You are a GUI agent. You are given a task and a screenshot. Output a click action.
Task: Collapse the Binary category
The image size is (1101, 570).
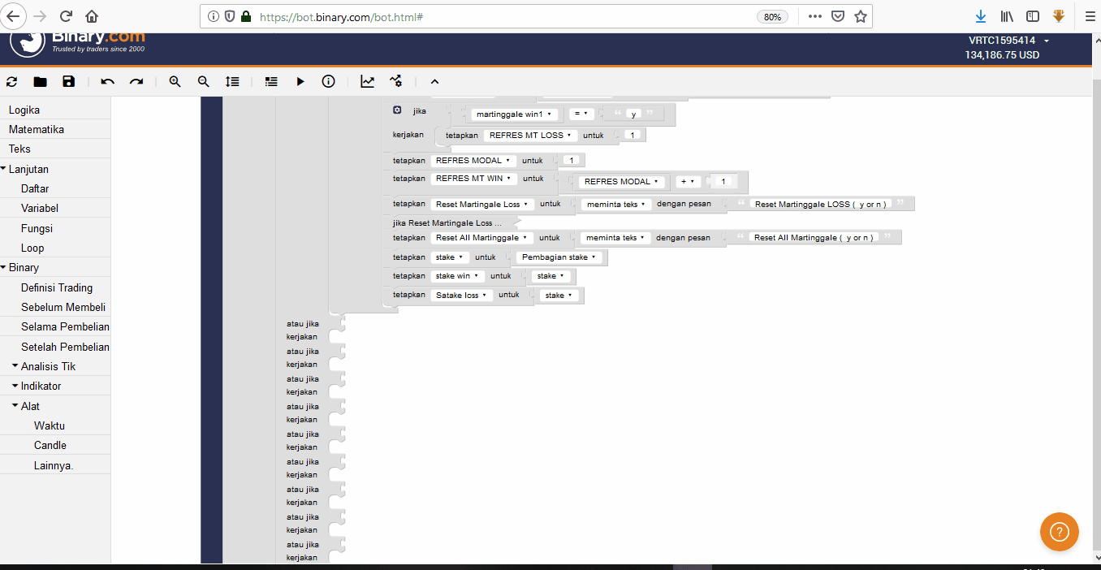pyautogui.click(x=55, y=267)
